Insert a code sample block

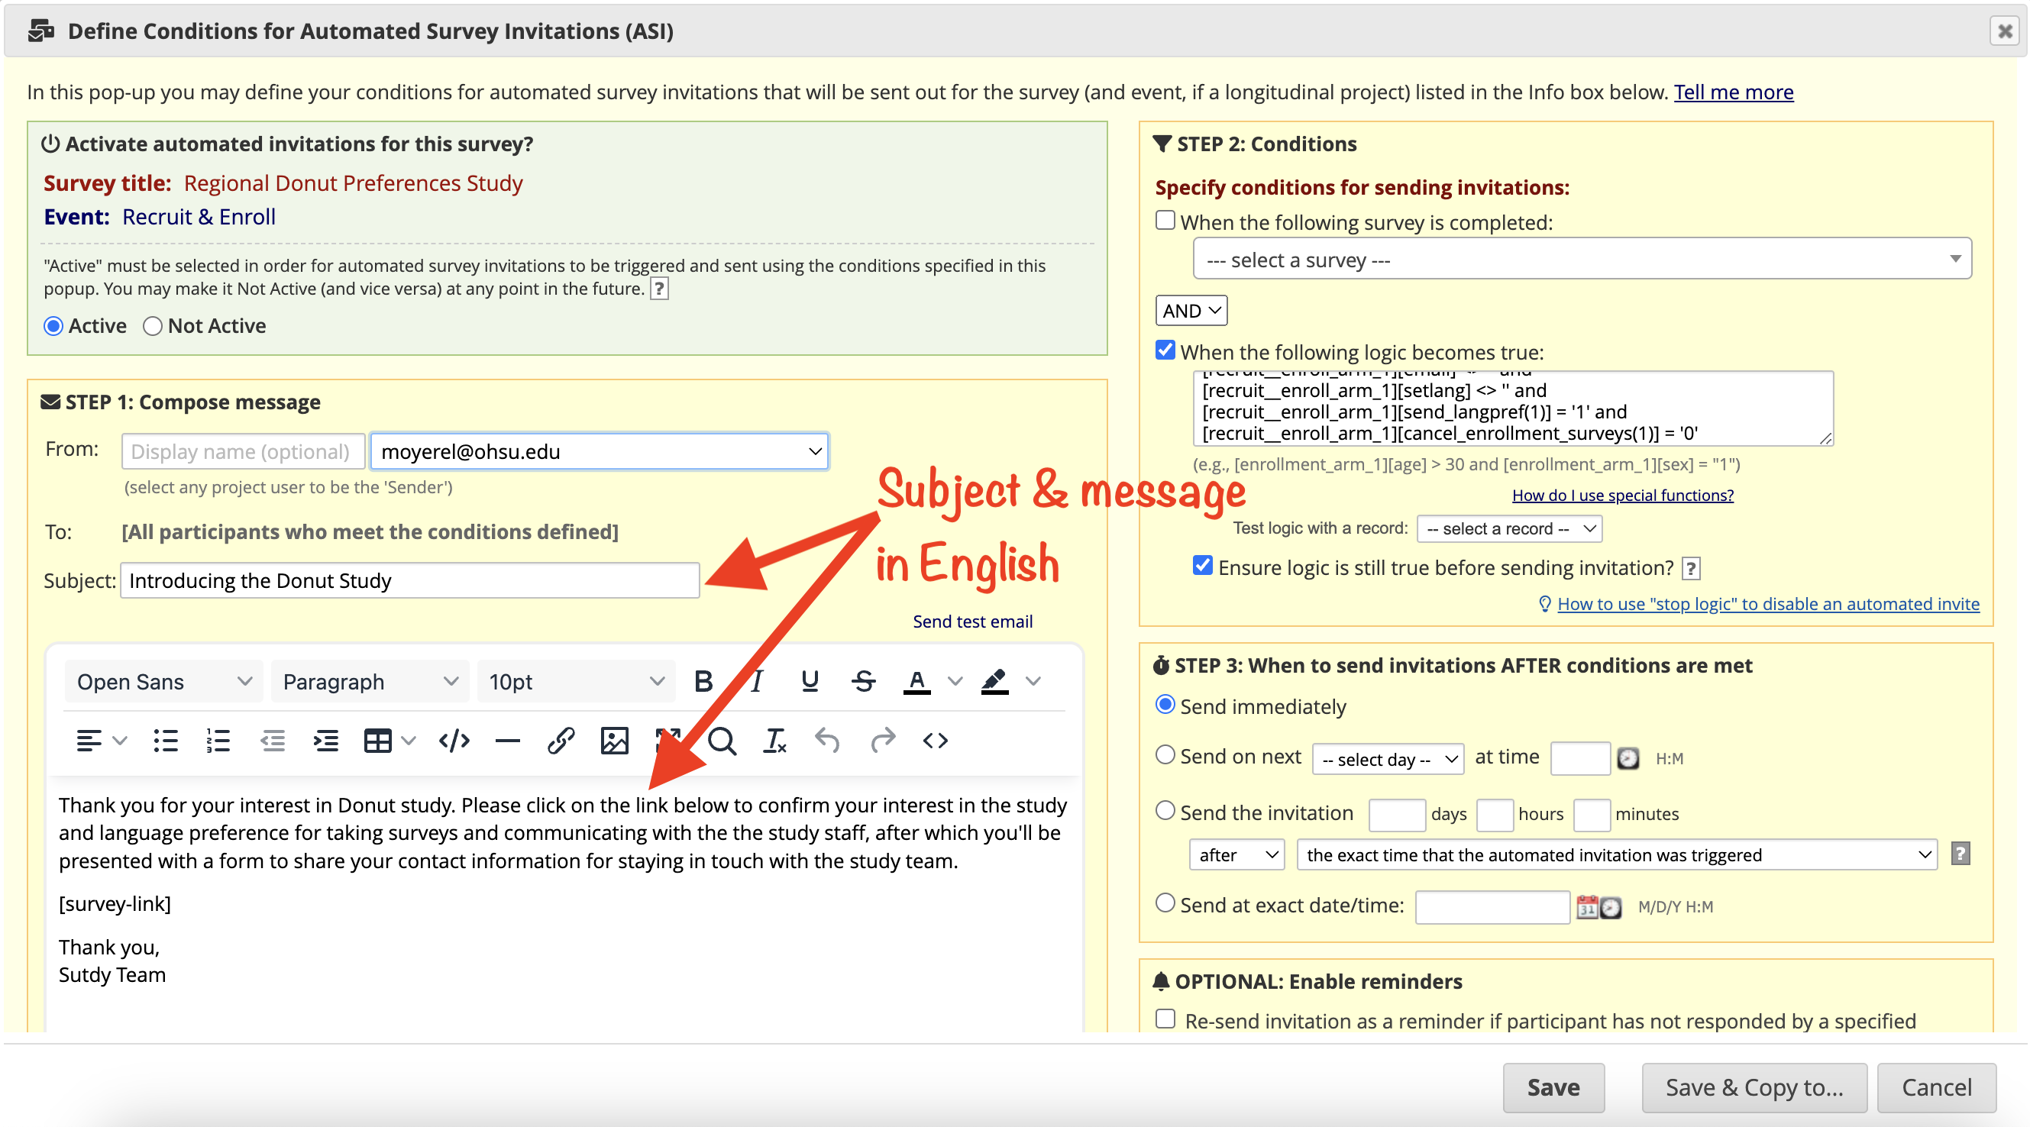(x=454, y=741)
